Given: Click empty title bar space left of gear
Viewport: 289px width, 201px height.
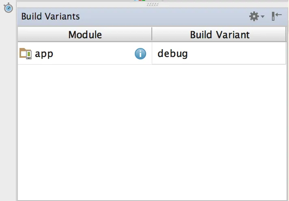Looking at the screenshot, I should coord(162,17).
